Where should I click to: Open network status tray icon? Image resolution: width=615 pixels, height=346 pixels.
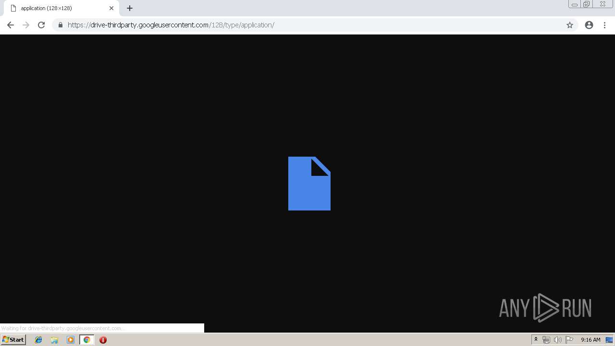point(546,340)
